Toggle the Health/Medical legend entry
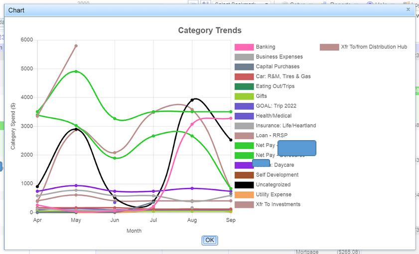 [244, 116]
